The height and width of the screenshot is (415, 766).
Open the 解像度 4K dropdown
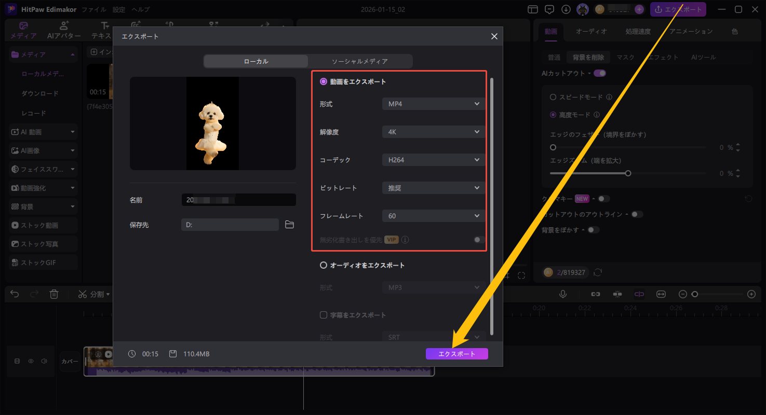pyautogui.click(x=433, y=132)
